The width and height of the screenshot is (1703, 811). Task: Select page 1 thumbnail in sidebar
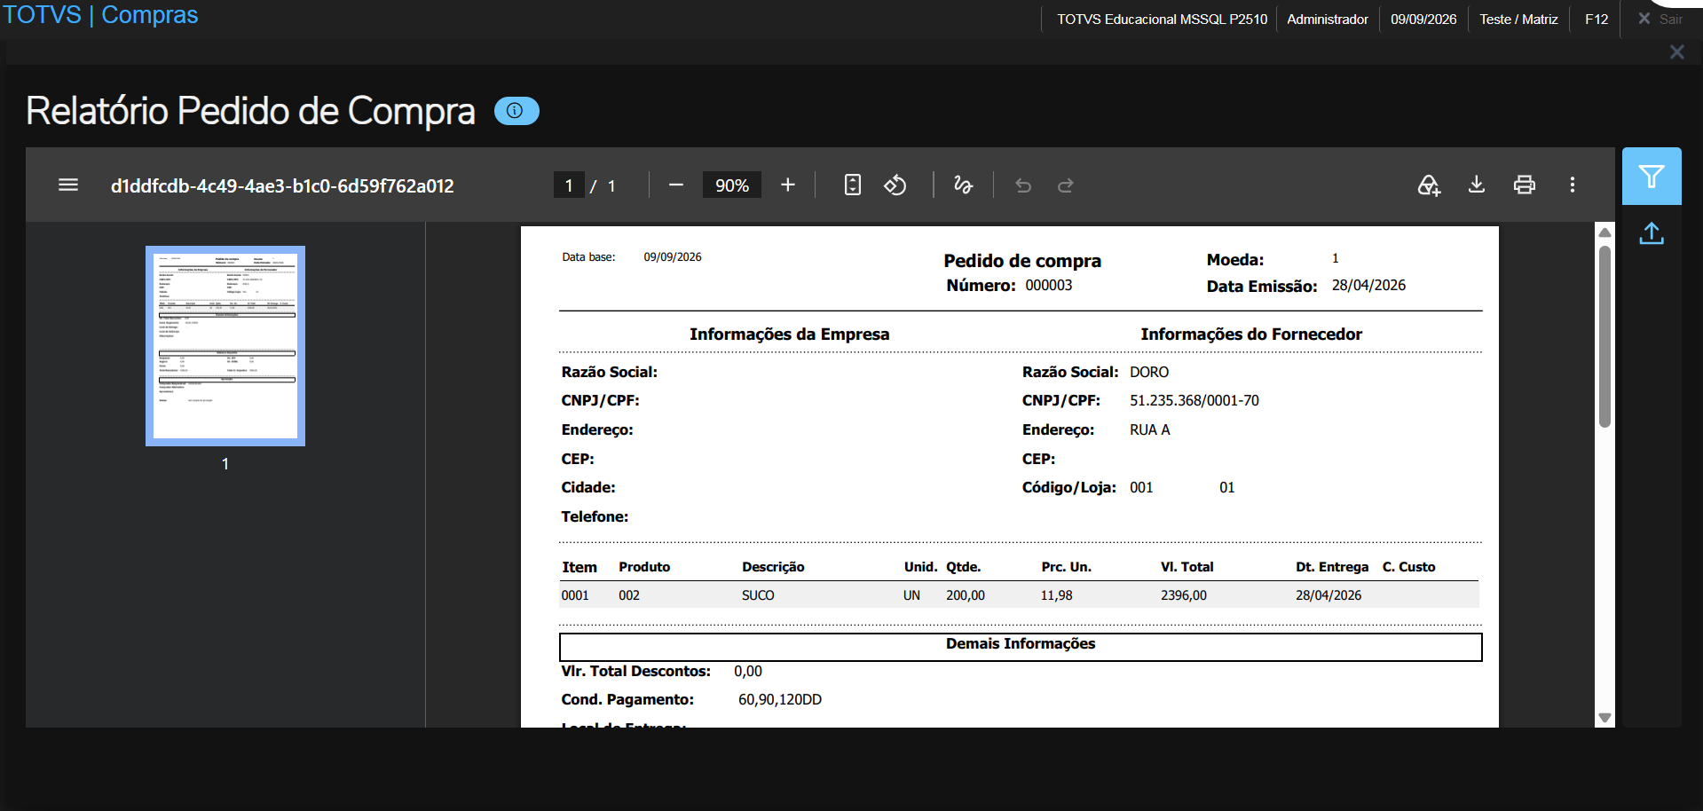click(x=225, y=346)
